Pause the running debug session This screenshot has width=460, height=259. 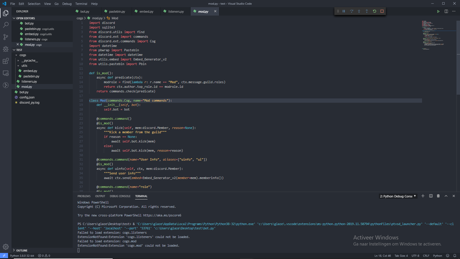(344, 11)
